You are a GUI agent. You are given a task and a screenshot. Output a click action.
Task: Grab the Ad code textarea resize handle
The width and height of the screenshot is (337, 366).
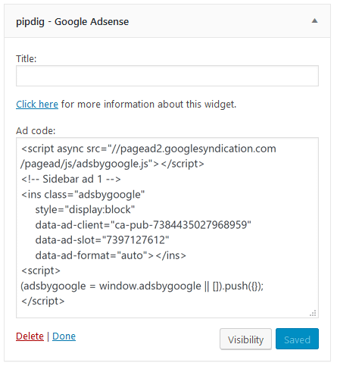point(313,313)
